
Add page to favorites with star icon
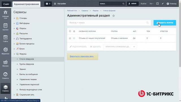pos(113,16)
